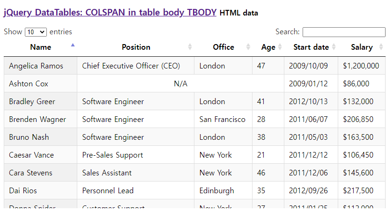
Task: Click the San Francisco office cell
Action: point(222,119)
